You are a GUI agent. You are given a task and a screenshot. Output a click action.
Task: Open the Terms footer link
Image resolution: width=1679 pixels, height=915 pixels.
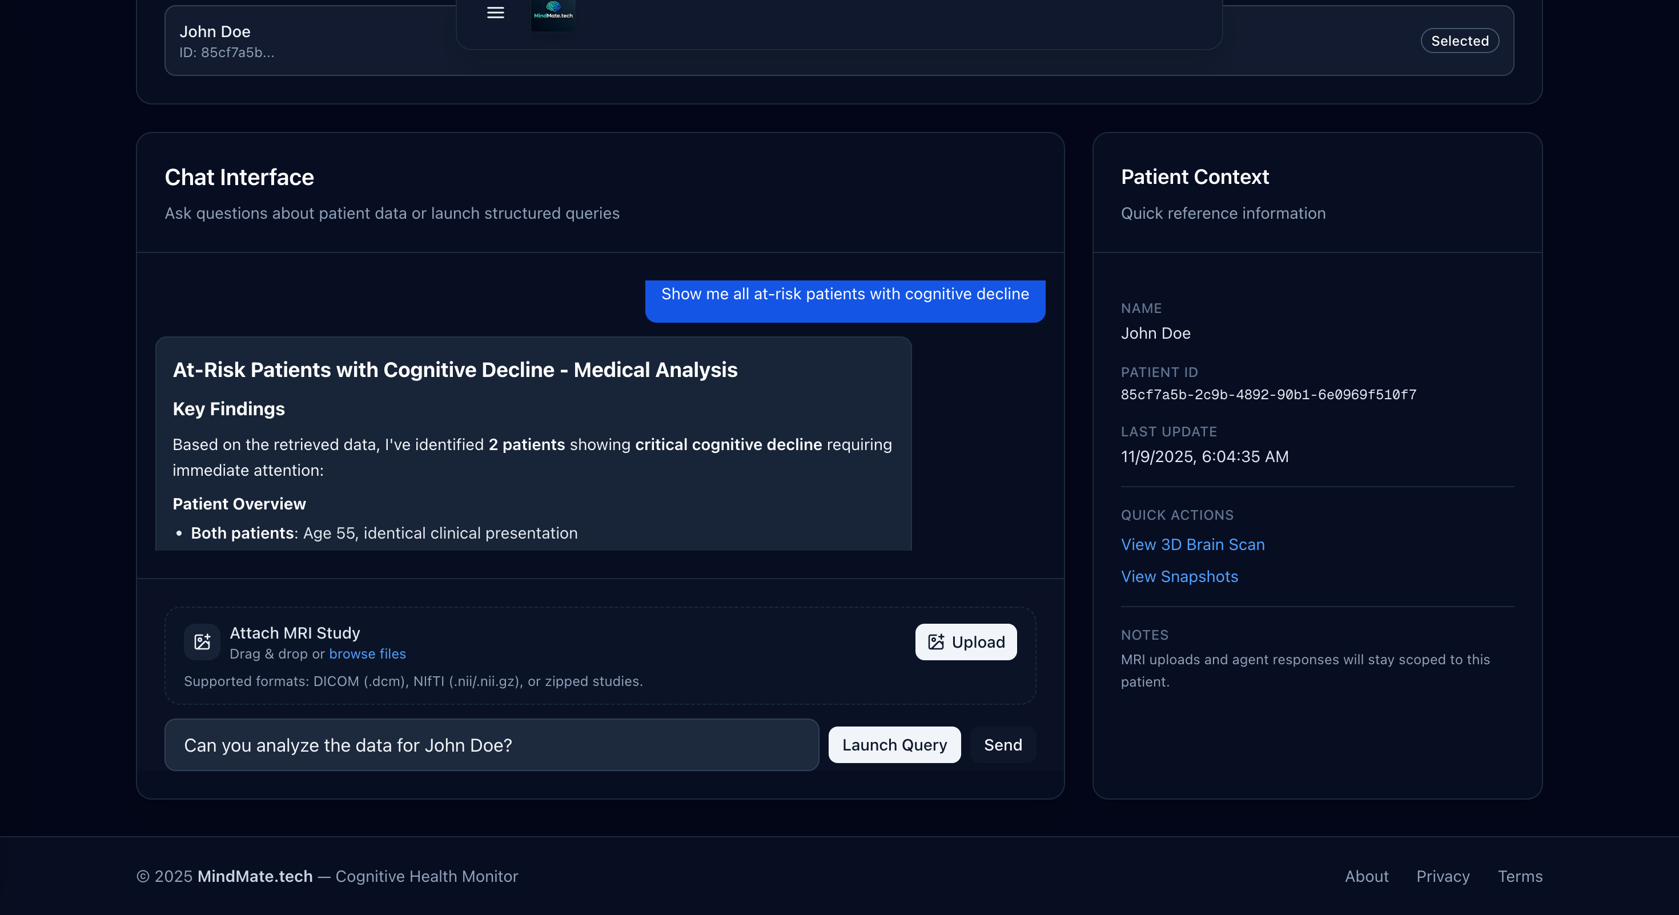[x=1519, y=877]
